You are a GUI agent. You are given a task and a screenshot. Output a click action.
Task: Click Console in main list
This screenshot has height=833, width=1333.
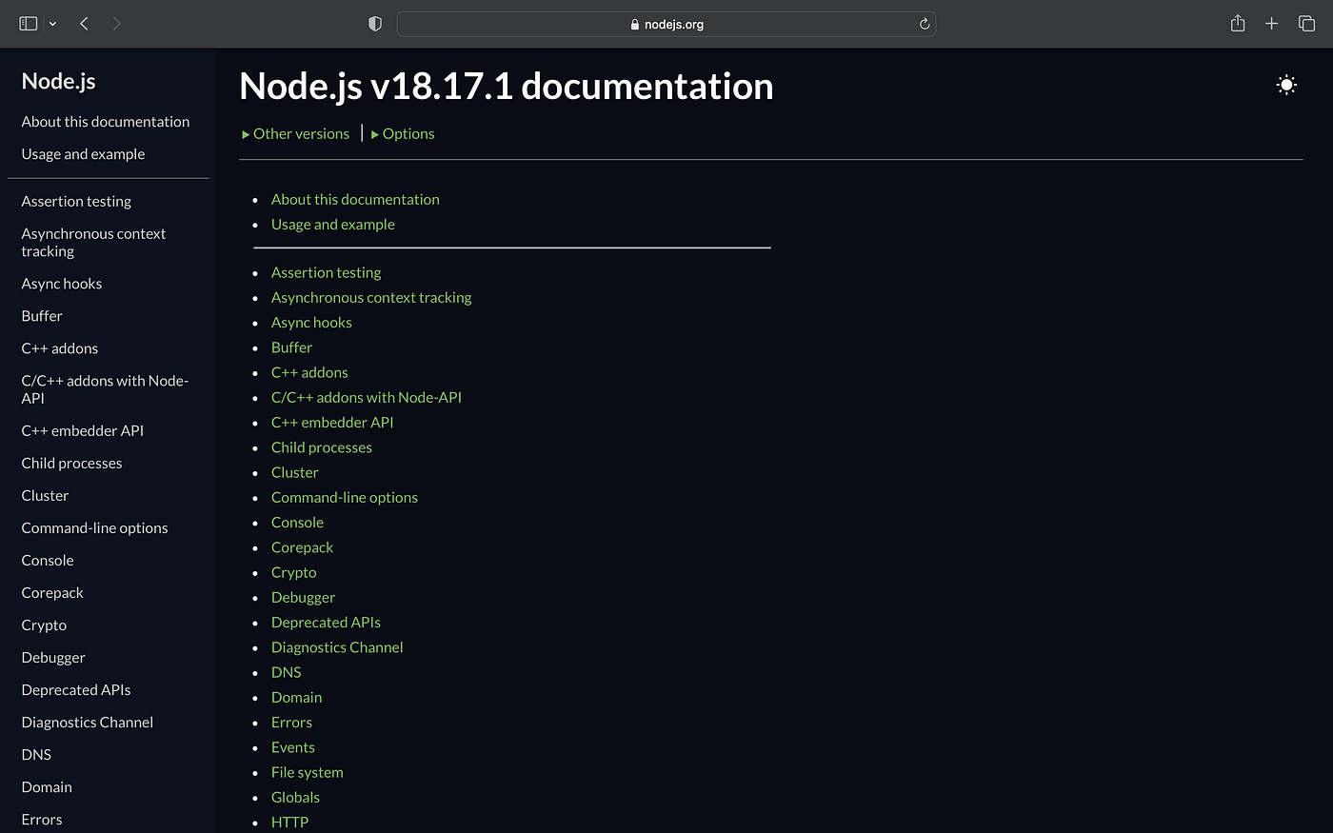coord(297,523)
